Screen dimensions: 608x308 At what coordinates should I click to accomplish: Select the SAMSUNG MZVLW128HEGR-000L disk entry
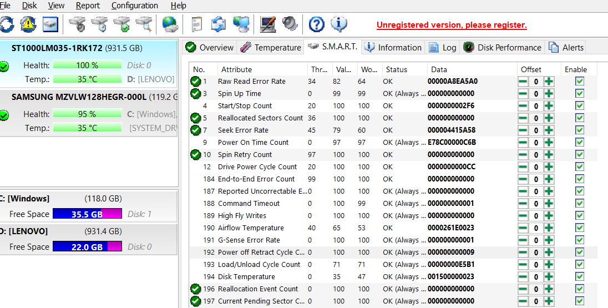pyautogui.click(x=89, y=113)
